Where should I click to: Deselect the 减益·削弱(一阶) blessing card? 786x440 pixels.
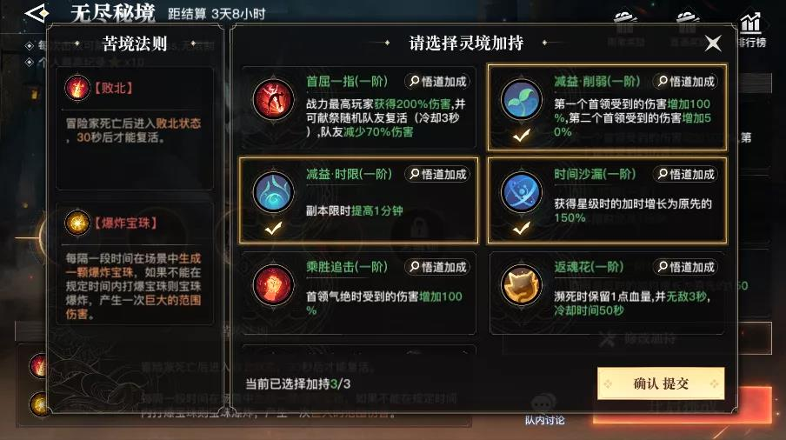[607, 107]
